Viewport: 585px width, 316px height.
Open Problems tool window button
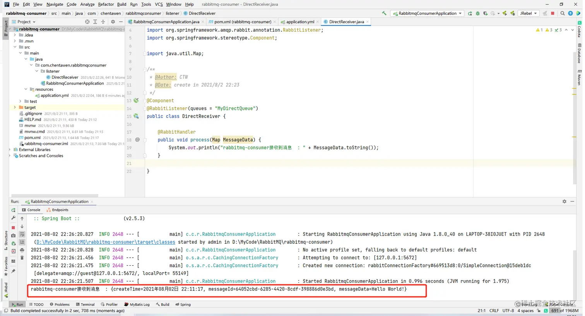point(60,304)
